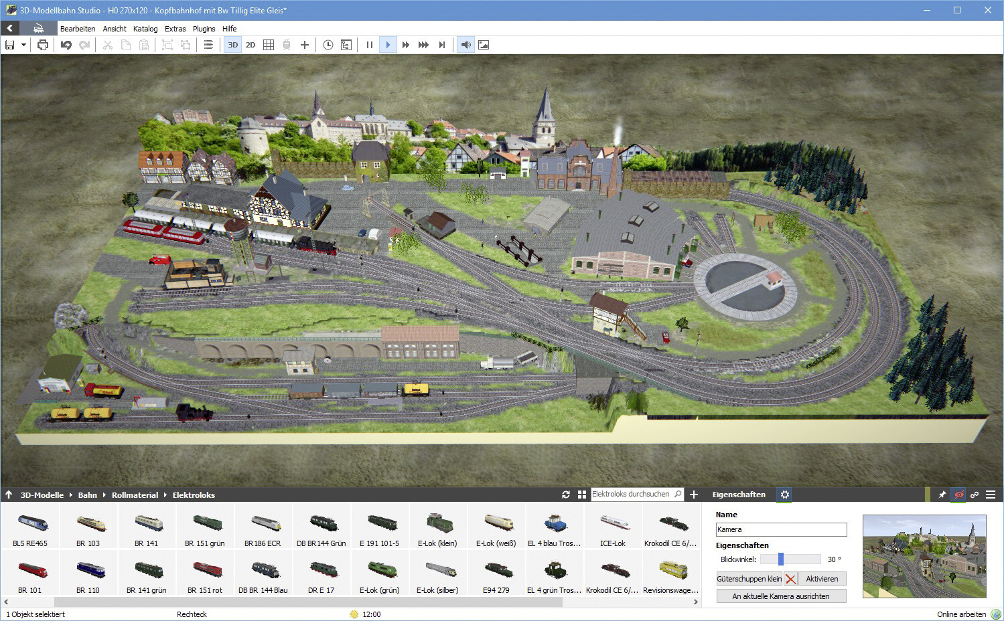Viewport: 1004px width, 621px height.
Task: Save the layout with the disk icon
Action: tap(10, 45)
